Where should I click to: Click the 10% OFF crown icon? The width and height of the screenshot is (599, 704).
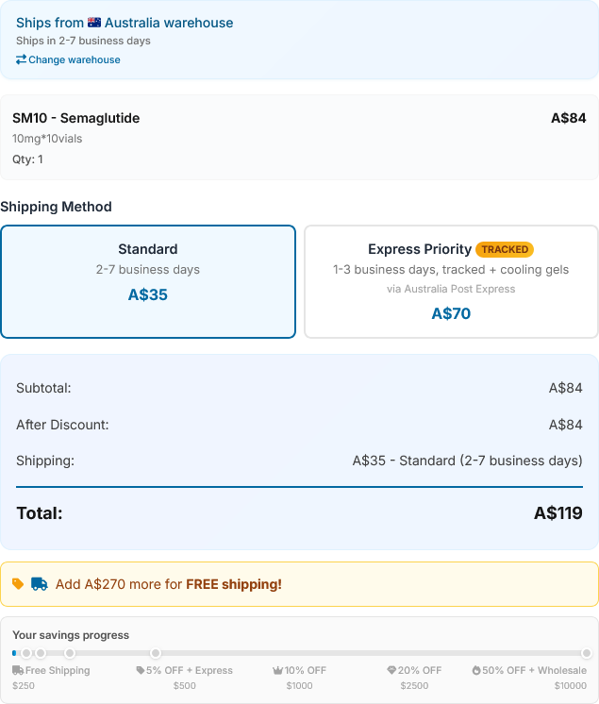pos(277,670)
